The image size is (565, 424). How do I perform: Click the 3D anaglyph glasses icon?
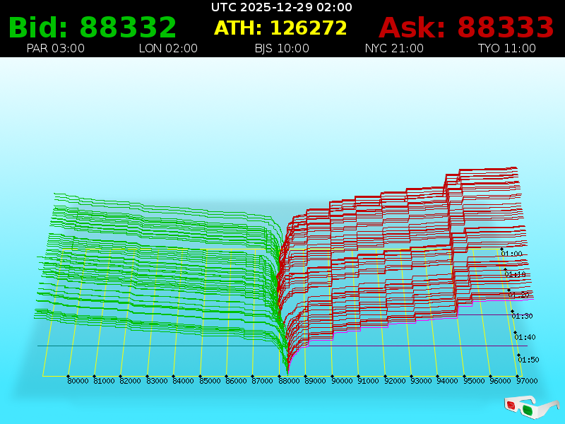tap(532, 406)
